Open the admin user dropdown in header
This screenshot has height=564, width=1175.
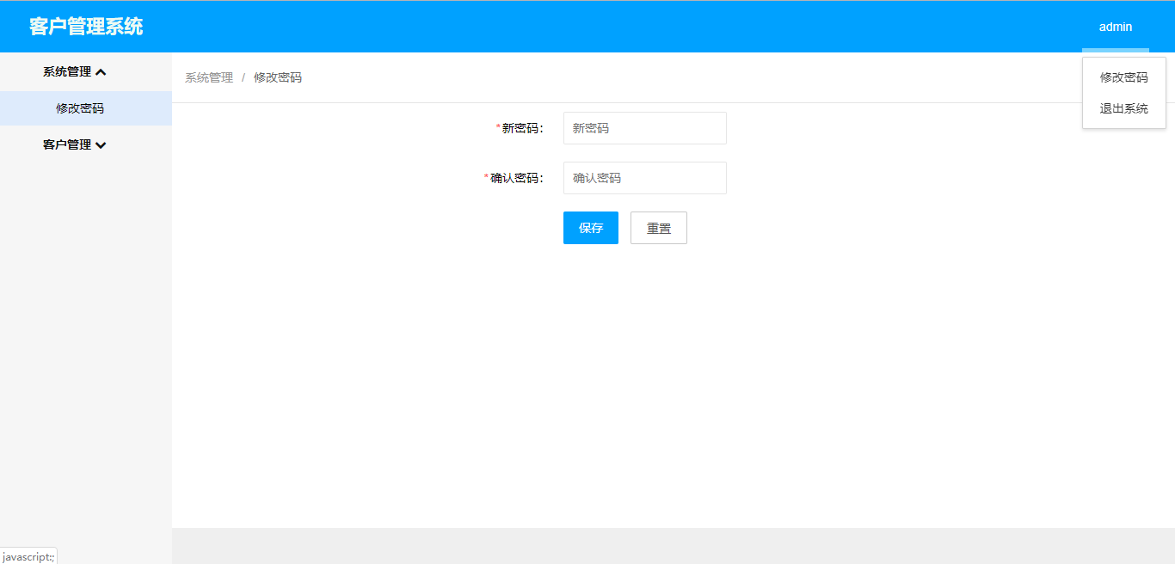[1115, 27]
